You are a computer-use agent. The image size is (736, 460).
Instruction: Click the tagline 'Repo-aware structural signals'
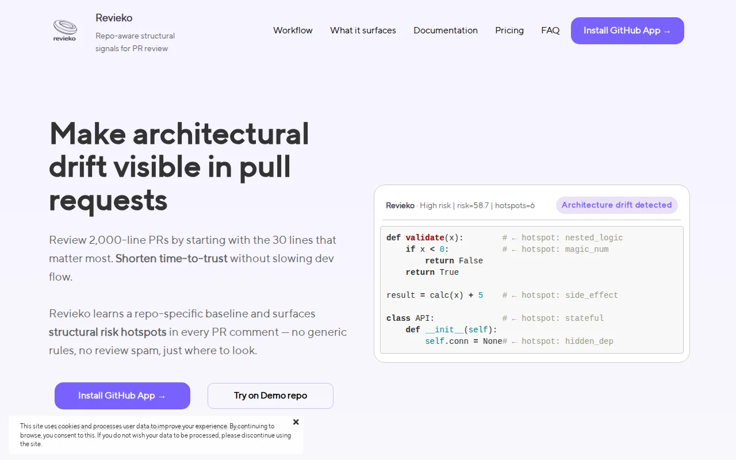(135, 42)
